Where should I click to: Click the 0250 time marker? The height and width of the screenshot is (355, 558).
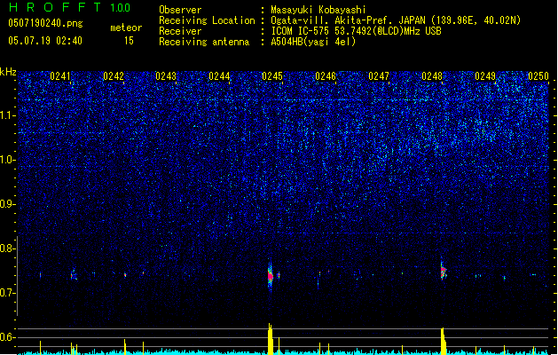tap(538, 76)
